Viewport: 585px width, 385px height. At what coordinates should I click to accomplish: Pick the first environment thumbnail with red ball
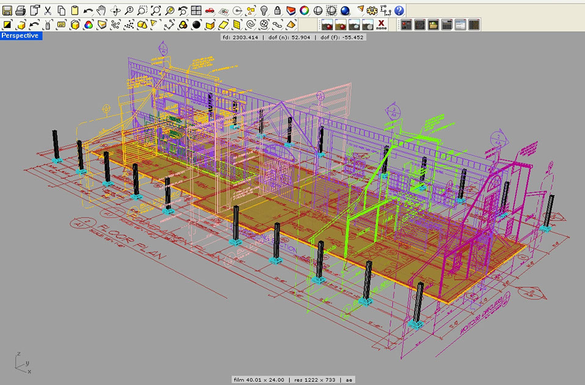point(327,25)
